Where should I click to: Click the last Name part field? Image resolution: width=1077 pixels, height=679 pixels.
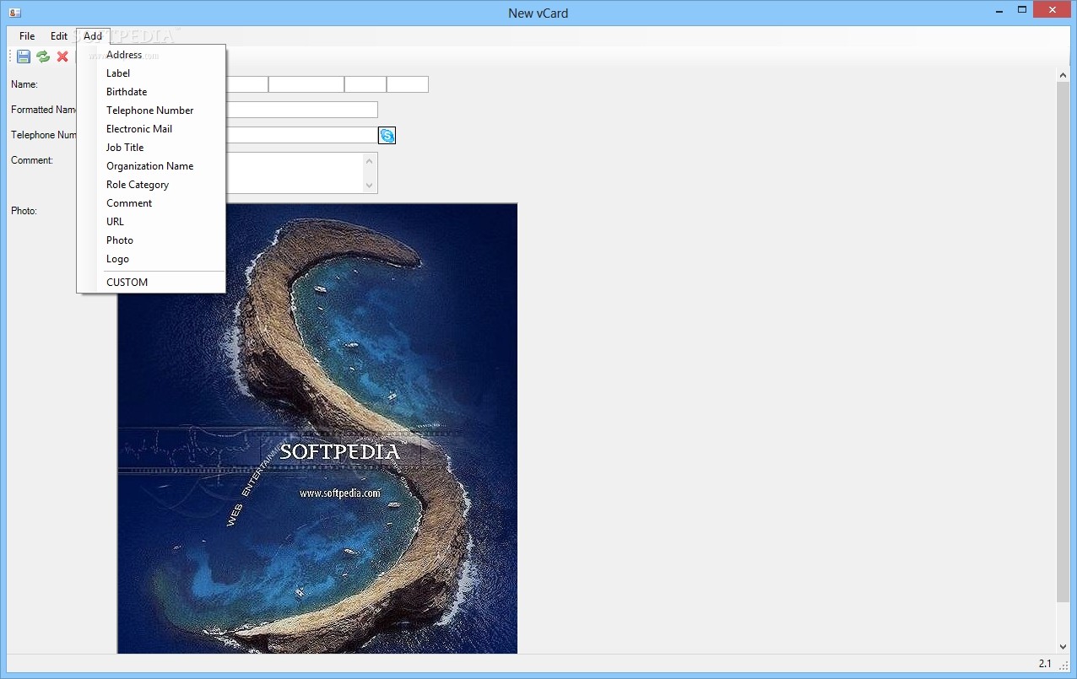point(408,84)
